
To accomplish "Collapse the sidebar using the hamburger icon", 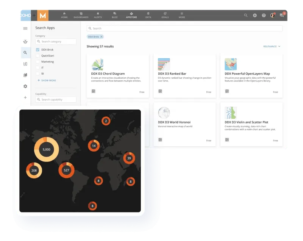I will pyautogui.click(x=25, y=28).
